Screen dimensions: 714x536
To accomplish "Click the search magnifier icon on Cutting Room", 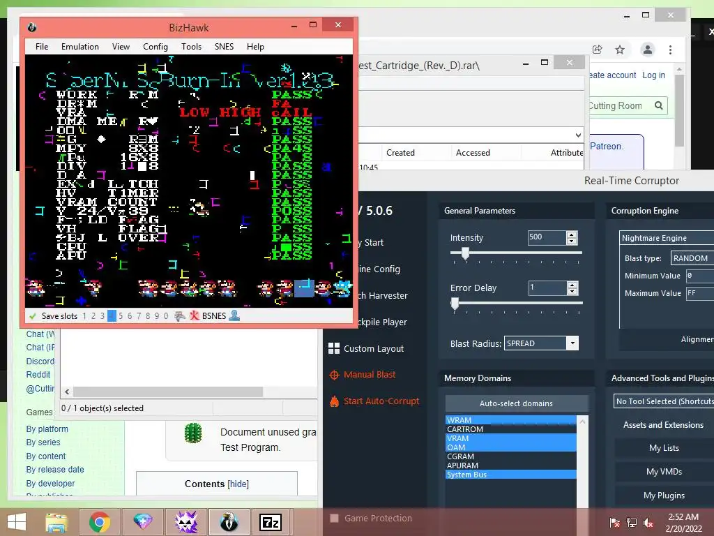I will click(x=658, y=106).
